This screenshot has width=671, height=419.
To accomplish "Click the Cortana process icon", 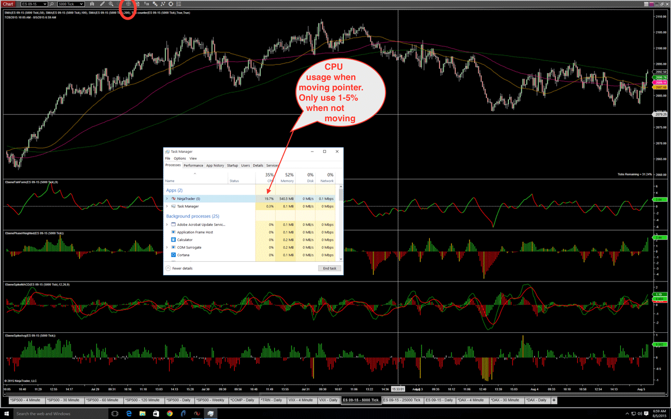I will pos(174,255).
